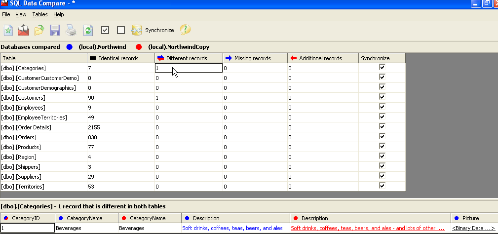Click identical records value 77 for Products
This screenshot has width=498, height=234.
(x=91, y=147)
